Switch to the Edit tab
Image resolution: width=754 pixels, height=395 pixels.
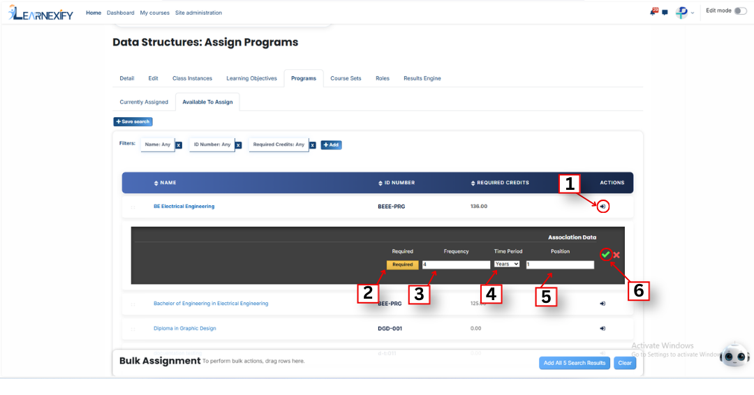(153, 78)
